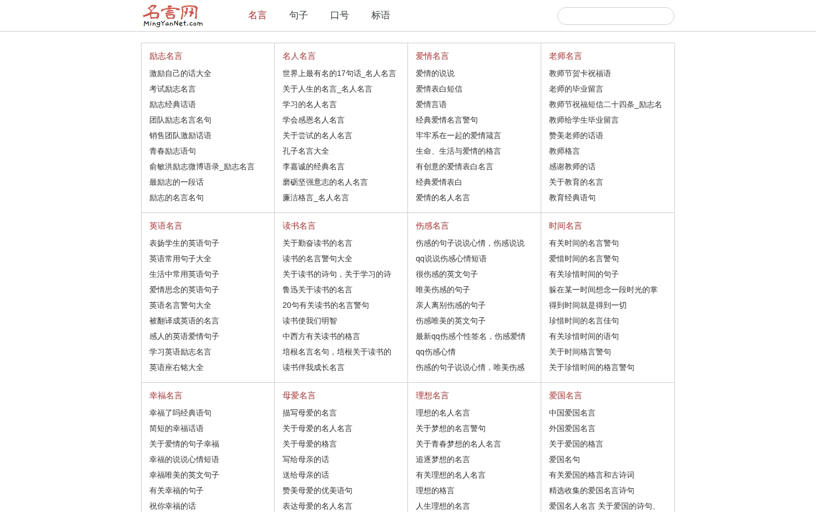This screenshot has height=512, width=816.
Task: Open the article 教师节贺卡祝福语
Action: pyautogui.click(x=580, y=73)
